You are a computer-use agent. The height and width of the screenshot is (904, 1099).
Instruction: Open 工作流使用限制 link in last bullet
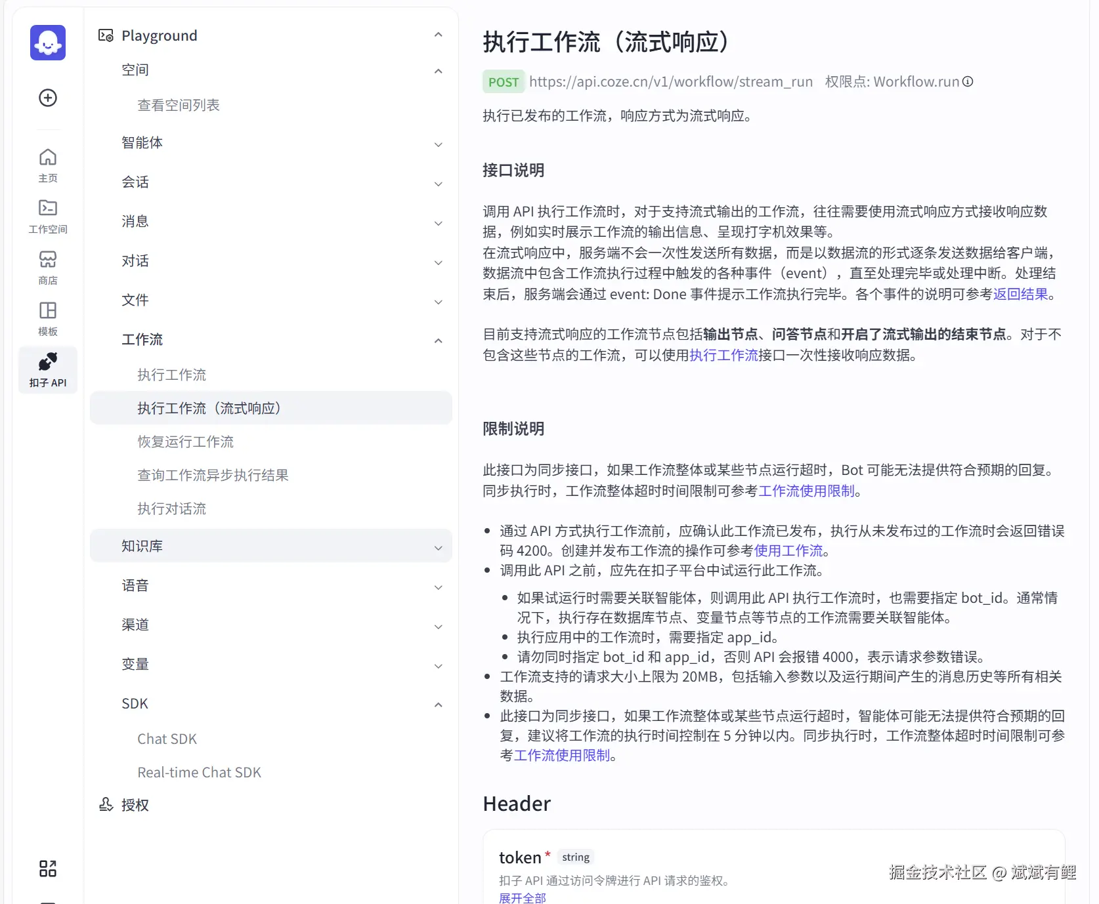(x=562, y=755)
